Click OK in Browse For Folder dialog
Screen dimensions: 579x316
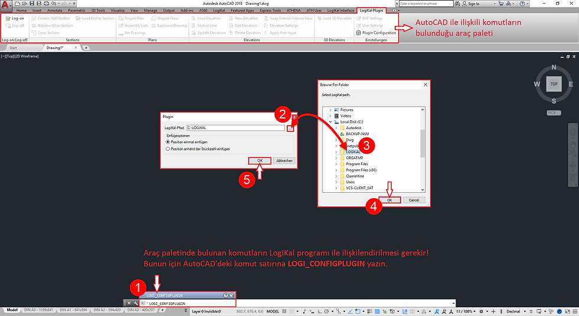click(x=389, y=200)
